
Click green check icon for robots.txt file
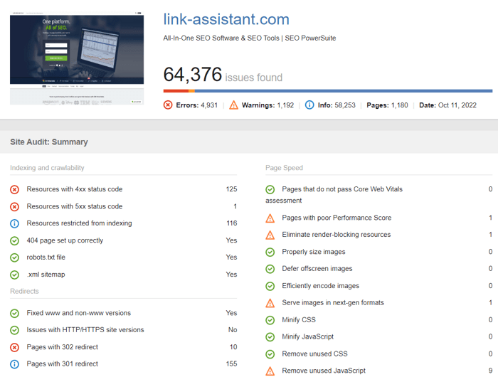click(x=15, y=257)
